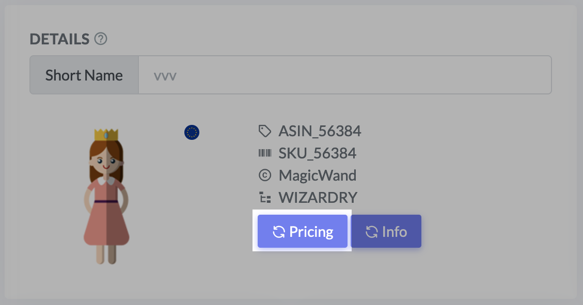Select the princess product image
The width and height of the screenshot is (583, 305).
click(106, 196)
